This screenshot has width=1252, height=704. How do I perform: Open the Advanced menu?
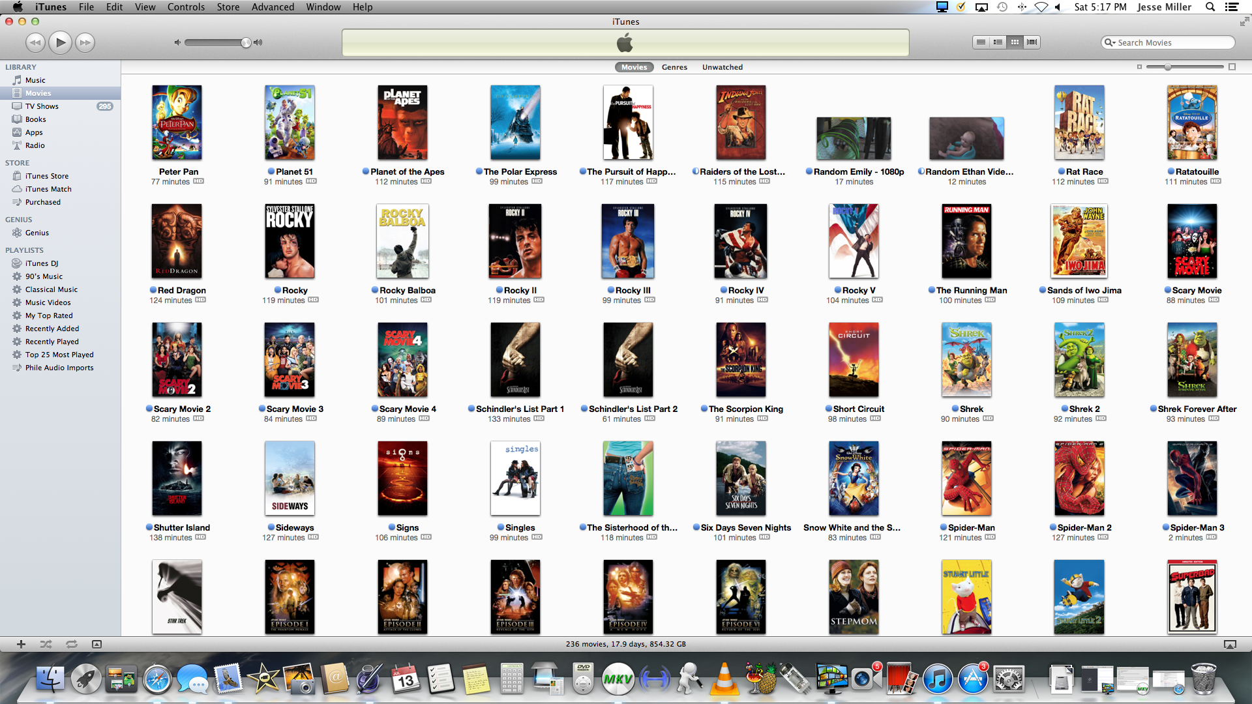tap(273, 7)
